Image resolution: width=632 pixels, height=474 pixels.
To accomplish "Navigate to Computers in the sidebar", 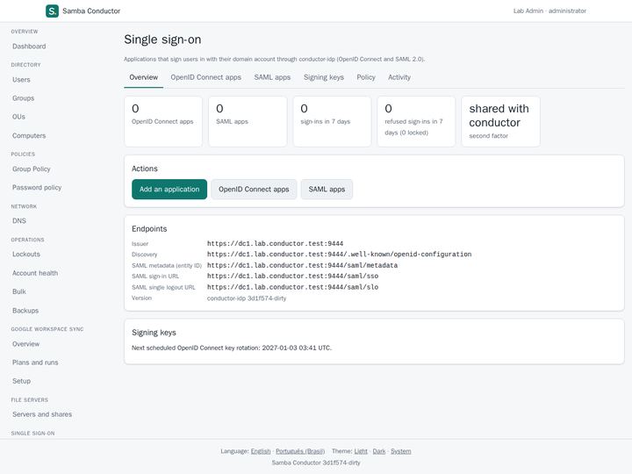I will pos(29,136).
